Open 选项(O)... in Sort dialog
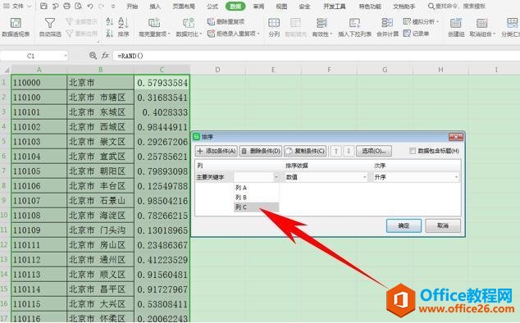Screen dimensions: 520x323 pyautogui.click(x=374, y=151)
